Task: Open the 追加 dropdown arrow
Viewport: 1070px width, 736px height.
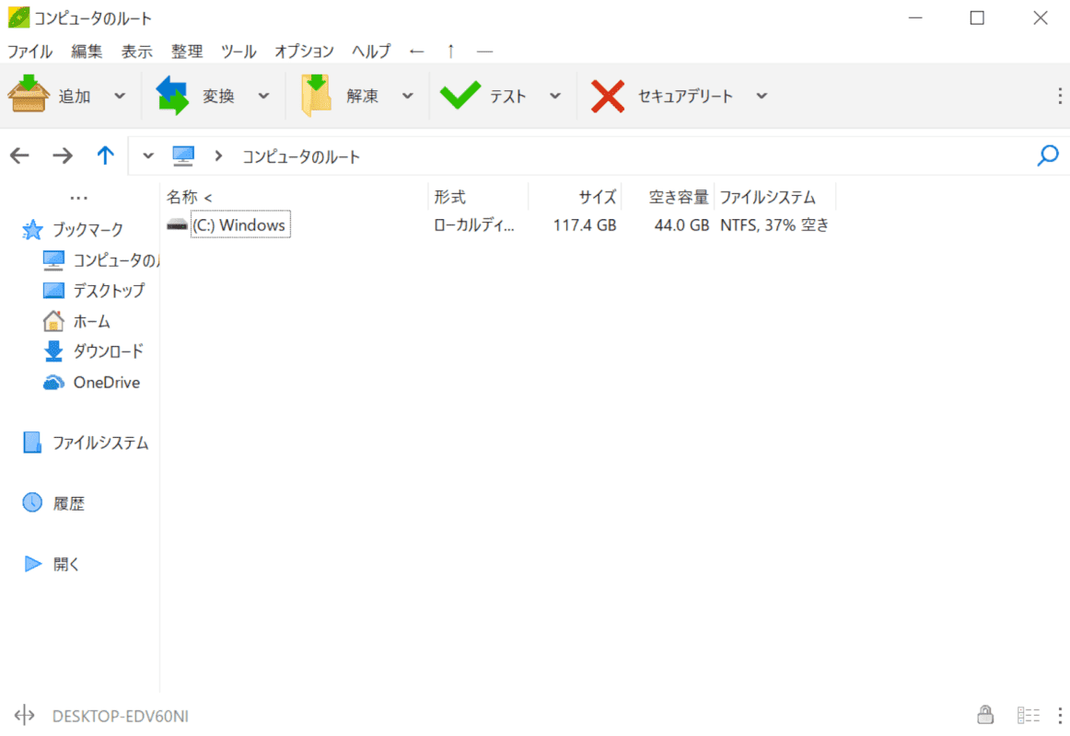Action: [120, 96]
